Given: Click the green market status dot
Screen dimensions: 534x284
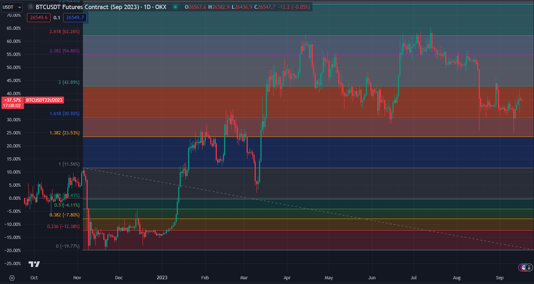Looking at the screenshot, I should 176,7.
